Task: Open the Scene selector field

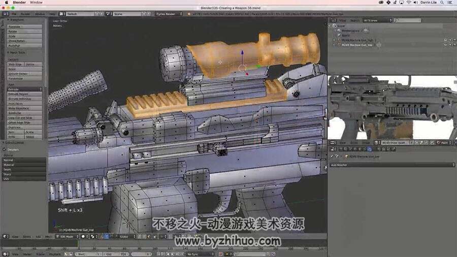Action: coord(127,14)
